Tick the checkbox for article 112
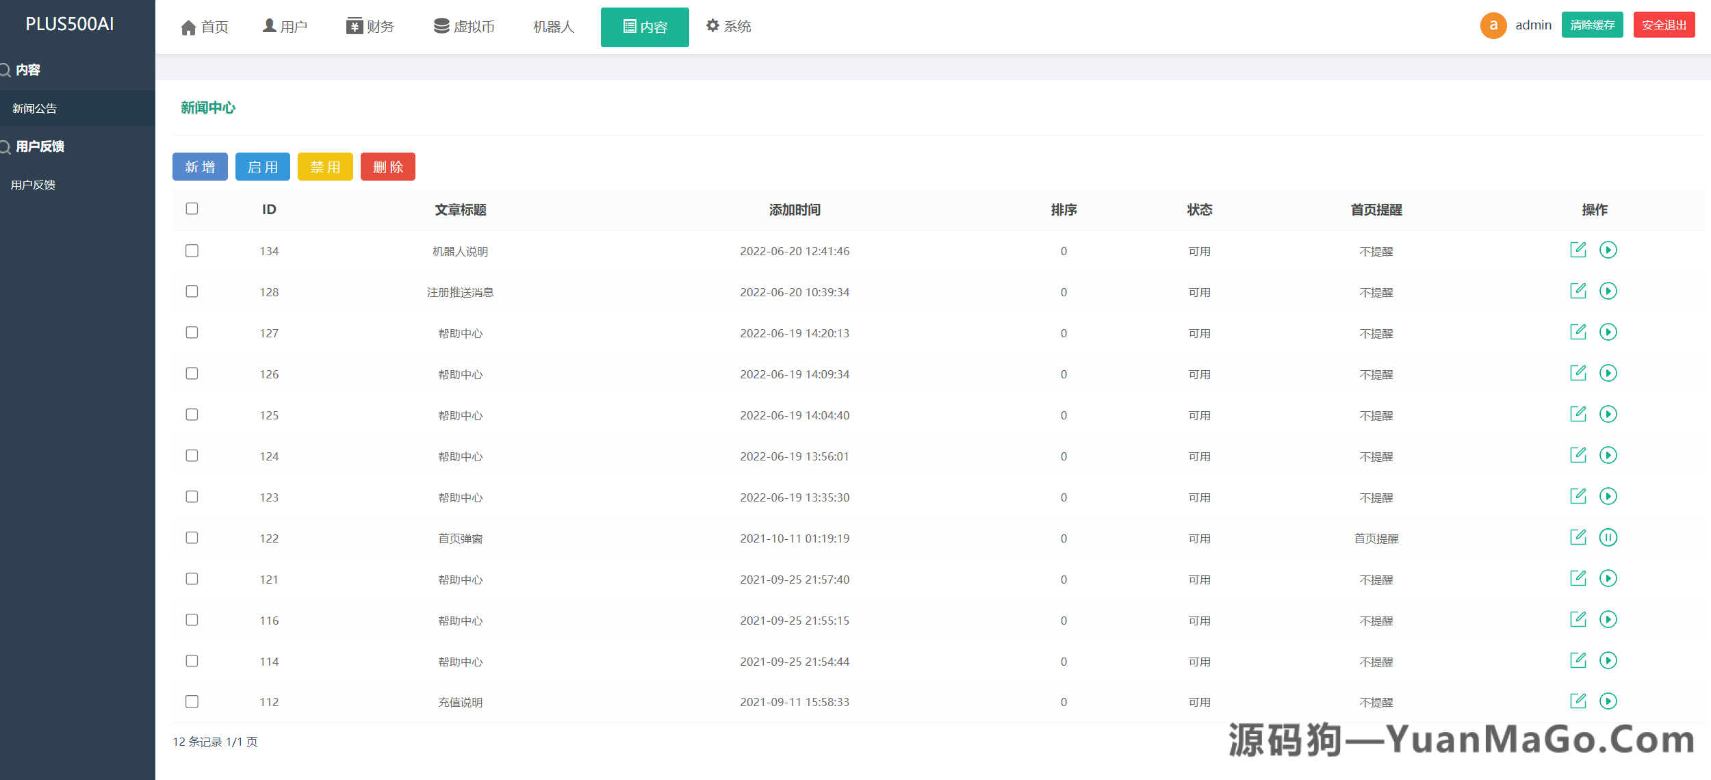The width and height of the screenshot is (1711, 780). point(192,701)
